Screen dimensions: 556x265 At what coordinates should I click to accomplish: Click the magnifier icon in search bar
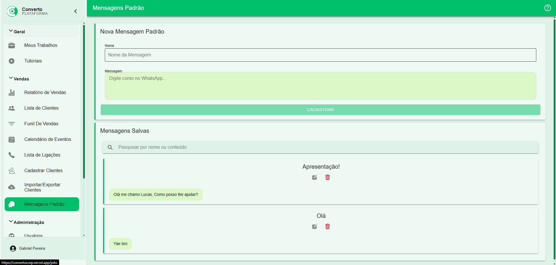pos(110,147)
